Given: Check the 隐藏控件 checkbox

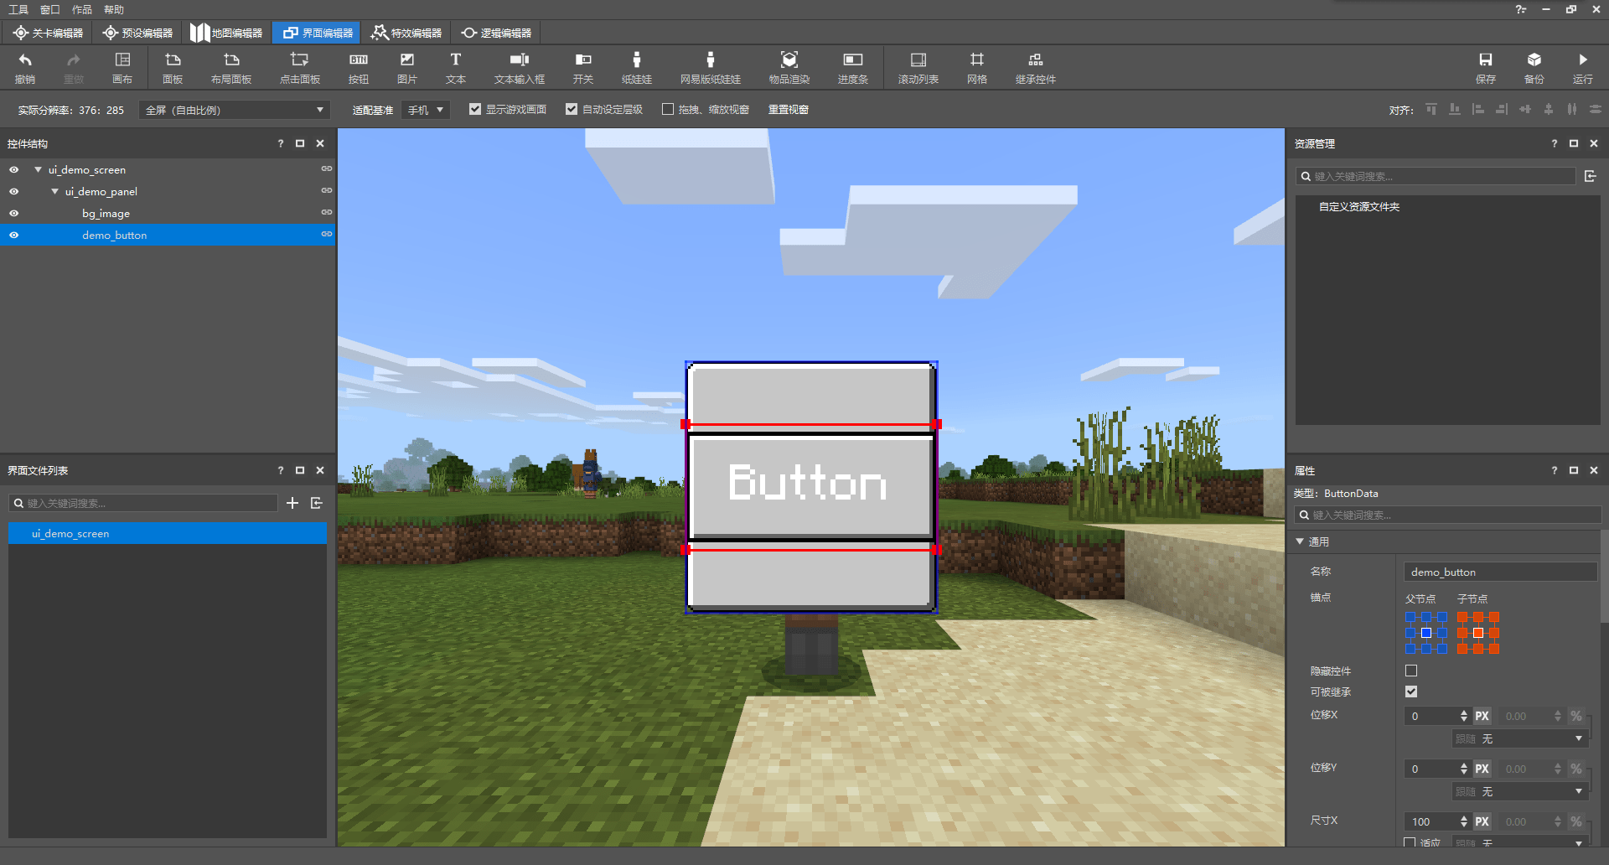Looking at the screenshot, I should point(1411,671).
